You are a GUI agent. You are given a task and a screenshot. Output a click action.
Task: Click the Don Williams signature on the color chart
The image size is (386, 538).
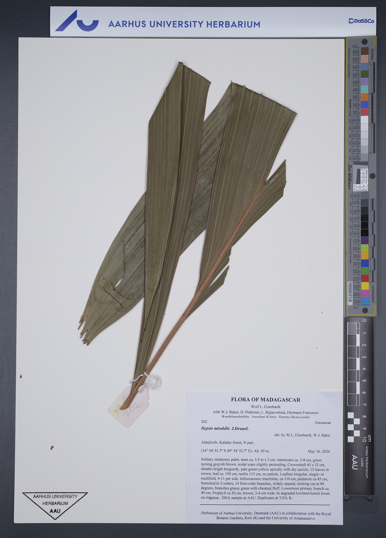350,177
